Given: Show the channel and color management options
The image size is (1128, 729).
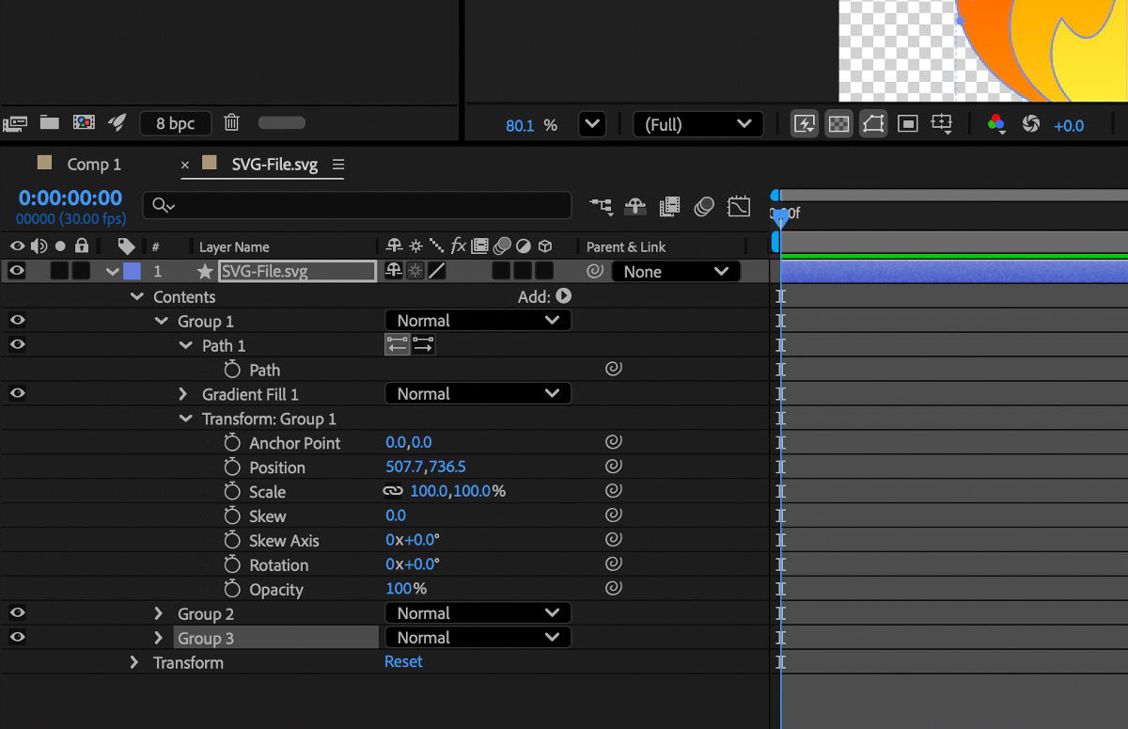Looking at the screenshot, I should click(x=995, y=123).
